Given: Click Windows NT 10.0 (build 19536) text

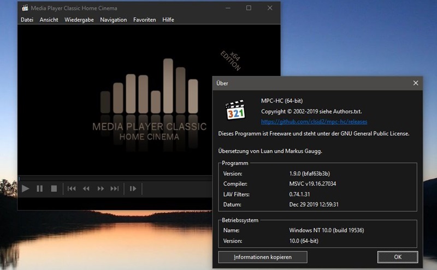Looking at the screenshot, I should (327, 231).
